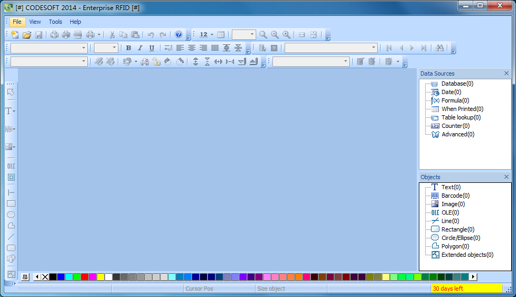Open the zoom level combo box

click(243, 34)
